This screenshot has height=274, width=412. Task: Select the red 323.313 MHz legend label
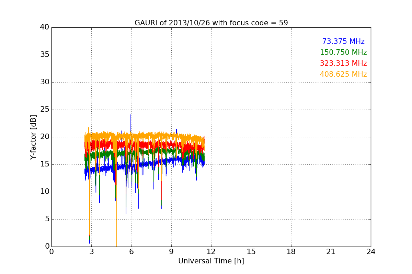[x=343, y=63]
